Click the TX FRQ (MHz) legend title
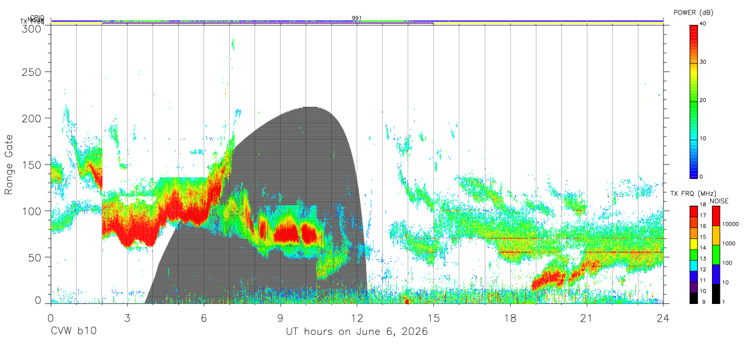Image resolution: width=746 pixels, height=344 pixels. pos(692,194)
